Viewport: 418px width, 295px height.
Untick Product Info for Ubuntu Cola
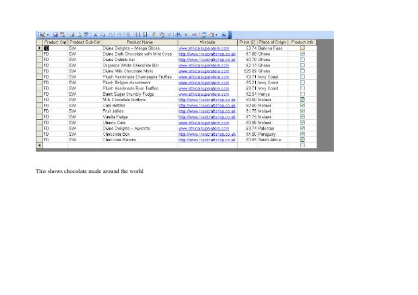[302, 122]
